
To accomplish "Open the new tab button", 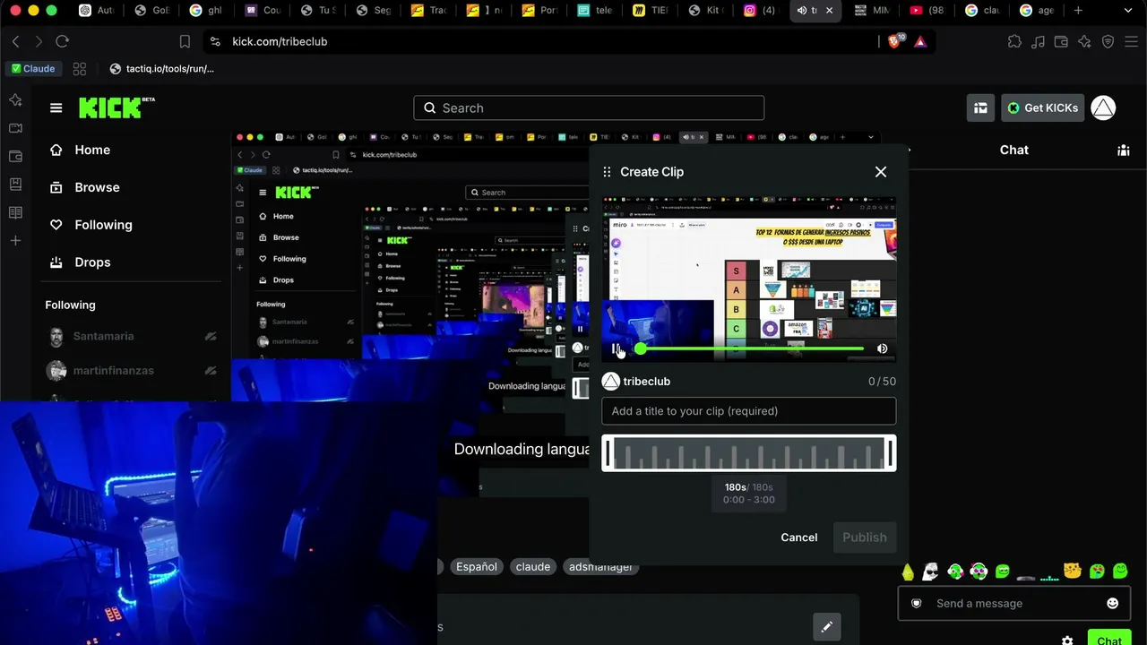I will pos(1078,11).
